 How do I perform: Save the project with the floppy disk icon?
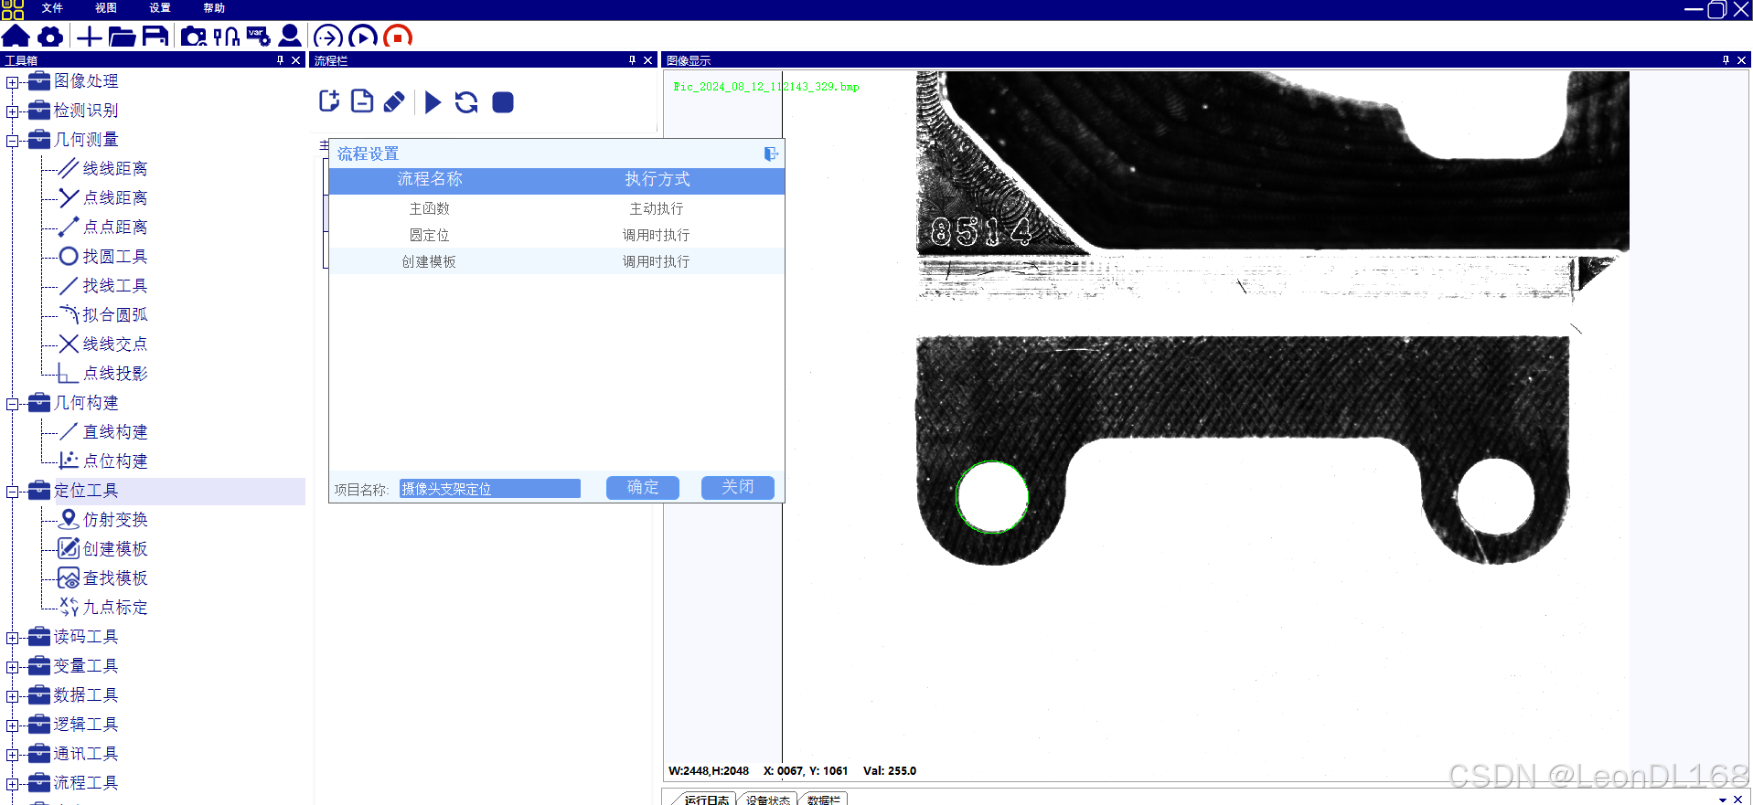point(155,37)
